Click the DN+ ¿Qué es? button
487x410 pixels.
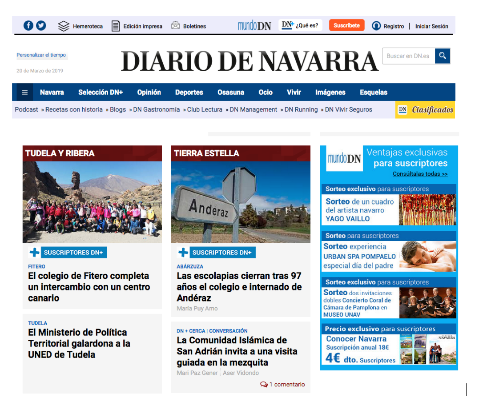click(300, 25)
